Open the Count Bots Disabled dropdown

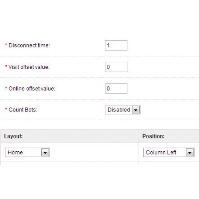123,110
